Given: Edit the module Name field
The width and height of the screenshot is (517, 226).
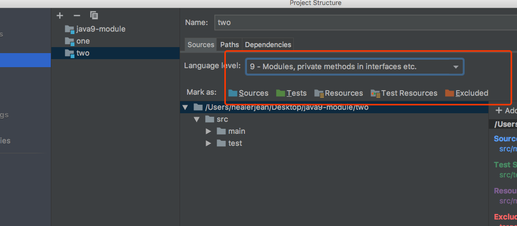Looking at the screenshot, I should pyautogui.click(x=365, y=23).
